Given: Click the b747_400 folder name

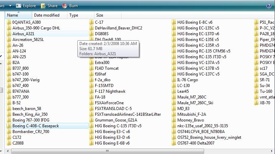Looking at the screenshot, I should (20, 86).
